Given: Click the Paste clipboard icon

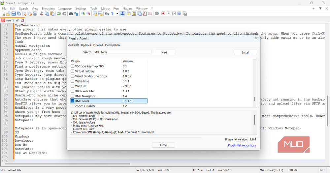Looking at the screenshot, I should tap(52, 14).
